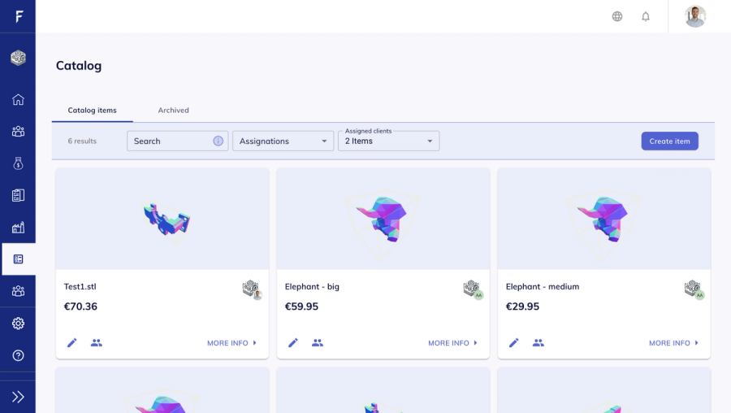
Task: Open the factory production icon in sidebar
Action: point(18,228)
